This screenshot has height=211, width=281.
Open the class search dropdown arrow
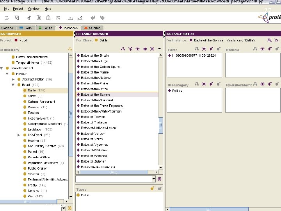64,208
